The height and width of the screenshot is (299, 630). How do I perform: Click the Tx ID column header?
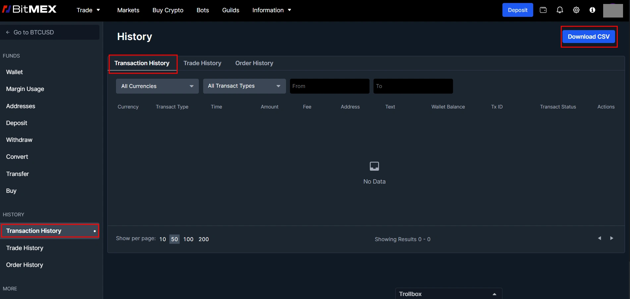point(497,107)
